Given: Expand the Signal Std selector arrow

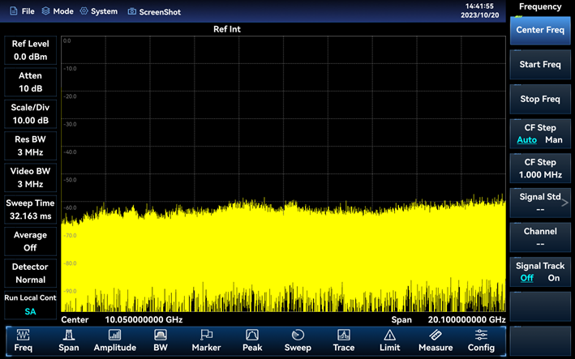Looking at the screenshot, I should tap(565, 203).
